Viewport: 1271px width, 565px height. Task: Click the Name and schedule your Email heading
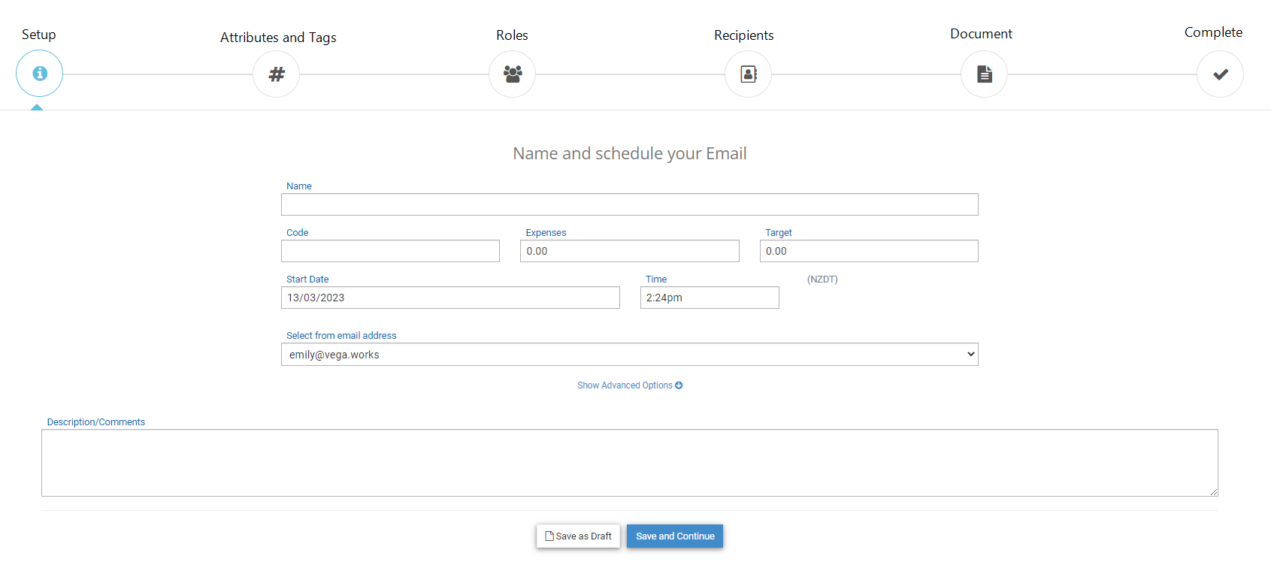630,153
